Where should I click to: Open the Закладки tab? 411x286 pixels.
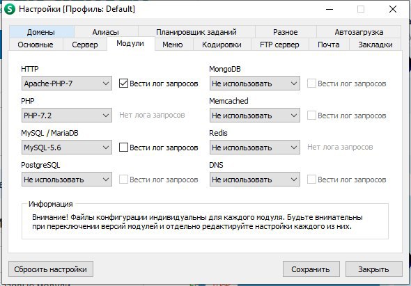(x=375, y=45)
